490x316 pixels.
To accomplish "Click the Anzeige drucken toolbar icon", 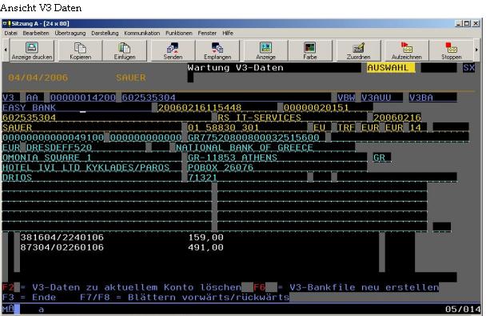I will point(32,50).
